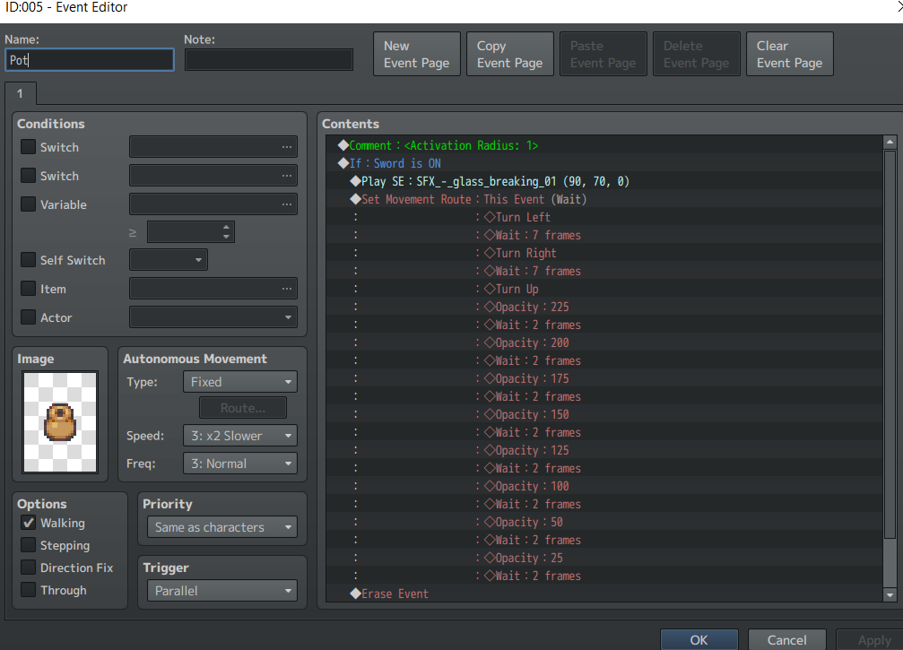Enable the Through option checkbox
Viewport: 903px width, 650px height.
(x=28, y=590)
